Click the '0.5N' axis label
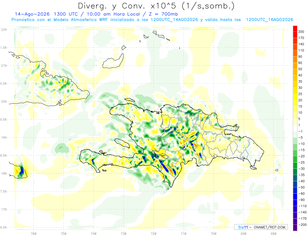The image size is (307, 237). 4,84
